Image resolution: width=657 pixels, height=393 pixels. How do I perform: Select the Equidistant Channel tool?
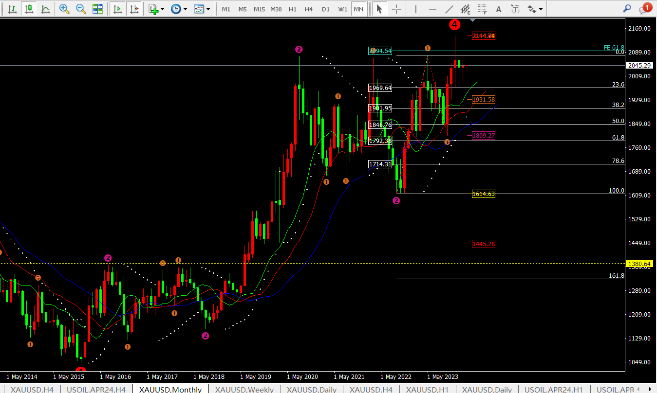click(466, 9)
